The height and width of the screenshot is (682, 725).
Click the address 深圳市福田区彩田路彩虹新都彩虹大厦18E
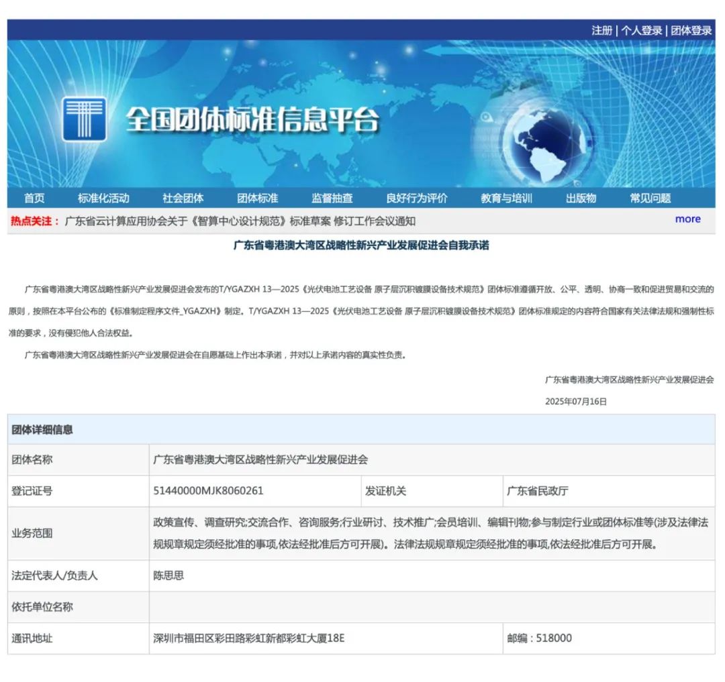[x=249, y=638]
